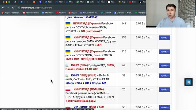196x110 pixels.
Task: Open 'NEW! ПЗРД (Украина)' product link
Action: tap(89, 27)
